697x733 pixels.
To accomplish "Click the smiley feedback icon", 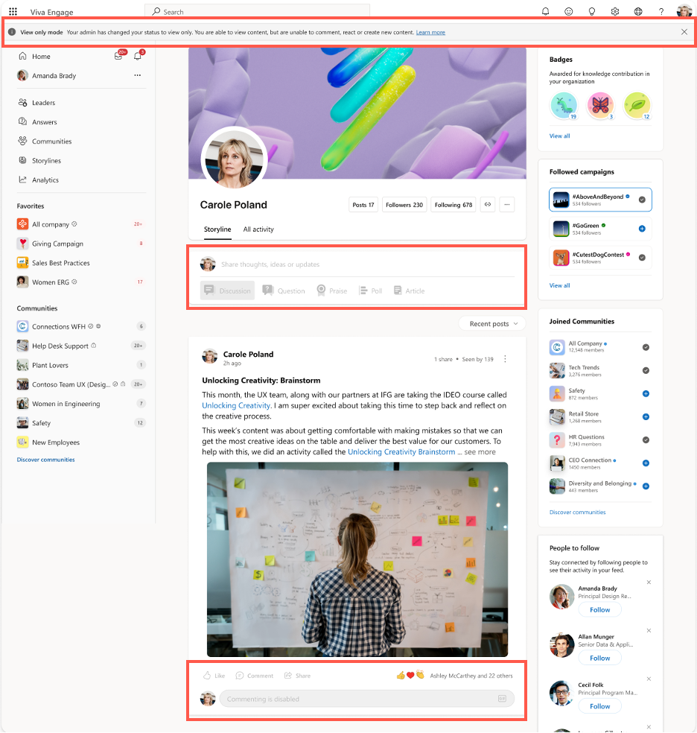I will (568, 12).
